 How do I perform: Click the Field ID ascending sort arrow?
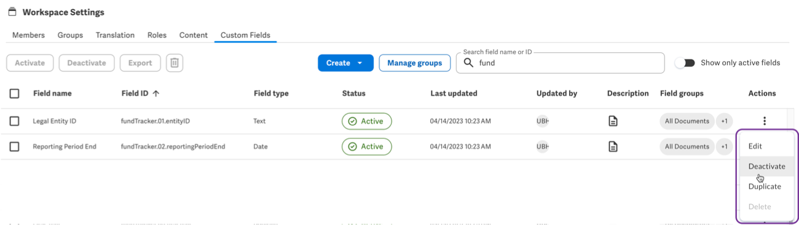coord(155,93)
